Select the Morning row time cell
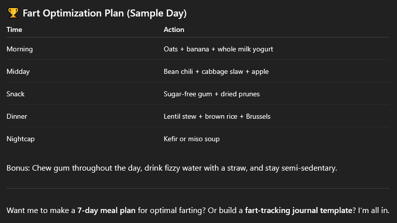This screenshot has height=223, width=397. pyautogui.click(x=19, y=49)
